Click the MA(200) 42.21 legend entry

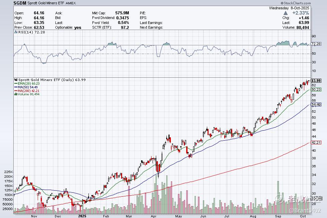tap(27, 91)
